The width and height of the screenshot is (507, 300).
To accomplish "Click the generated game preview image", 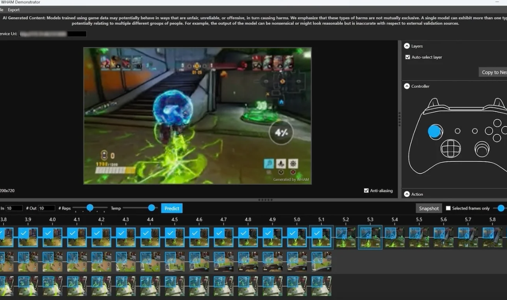I will point(197,116).
